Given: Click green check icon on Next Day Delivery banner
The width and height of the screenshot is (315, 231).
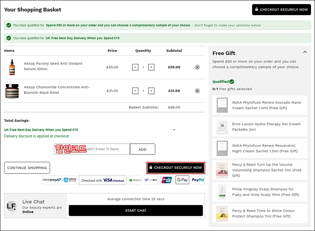Looking at the screenshot, I should (9, 38).
